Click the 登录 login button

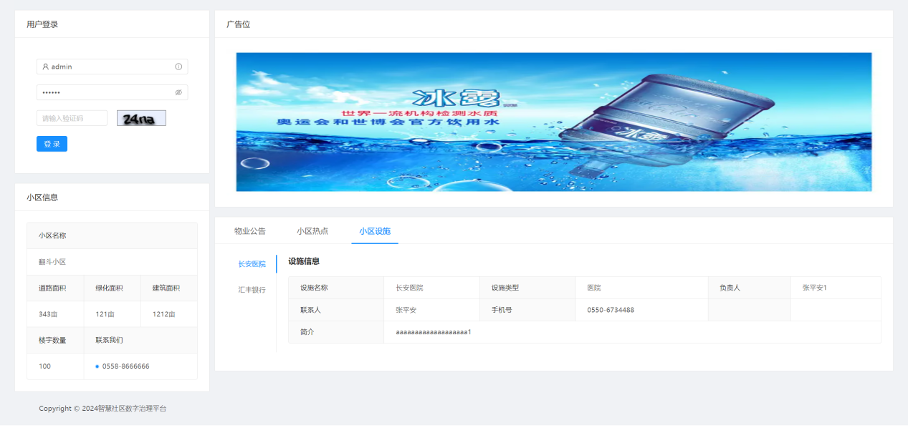click(52, 144)
